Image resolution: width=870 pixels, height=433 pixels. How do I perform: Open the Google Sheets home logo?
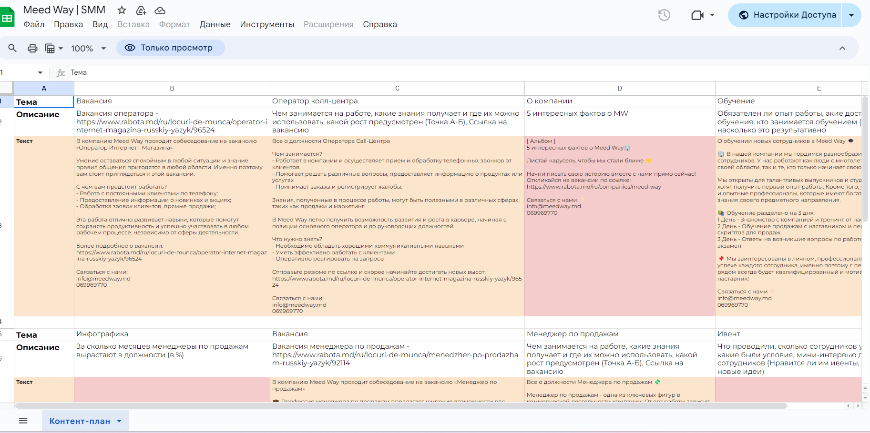coord(7,18)
